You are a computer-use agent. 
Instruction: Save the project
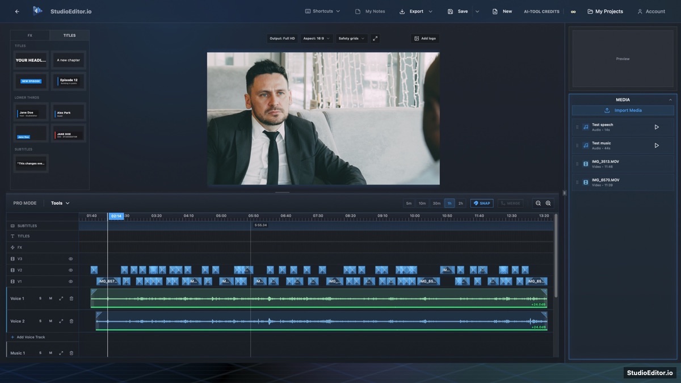tap(458, 11)
